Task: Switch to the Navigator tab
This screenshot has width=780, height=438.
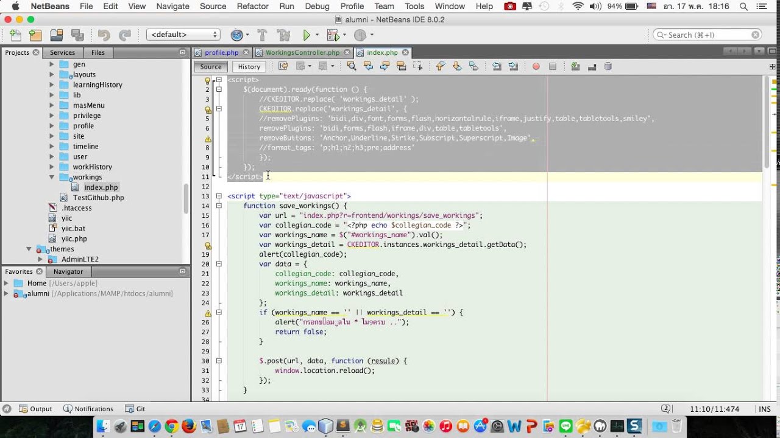Action: 68,271
